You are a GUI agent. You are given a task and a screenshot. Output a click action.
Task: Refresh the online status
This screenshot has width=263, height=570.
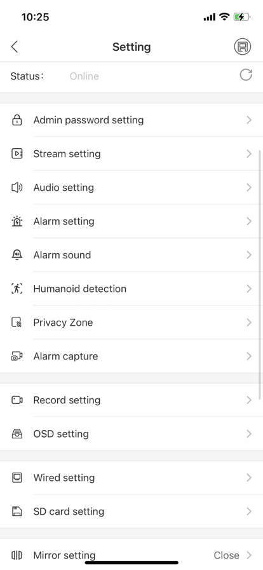(246, 75)
